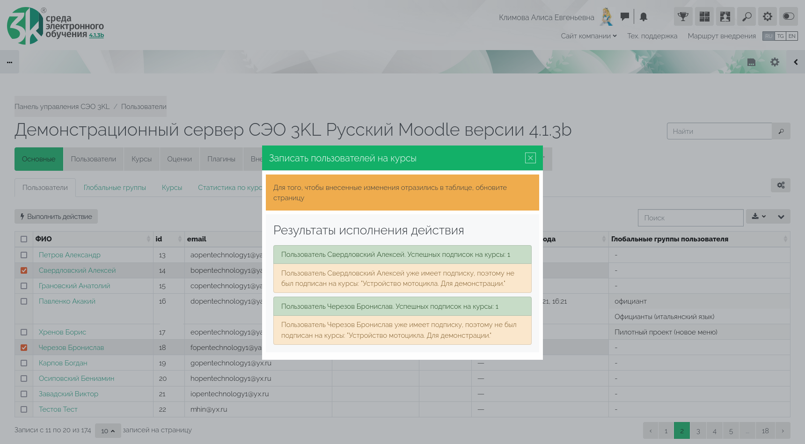Toggle the switch in top-right header

click(789, 17)
